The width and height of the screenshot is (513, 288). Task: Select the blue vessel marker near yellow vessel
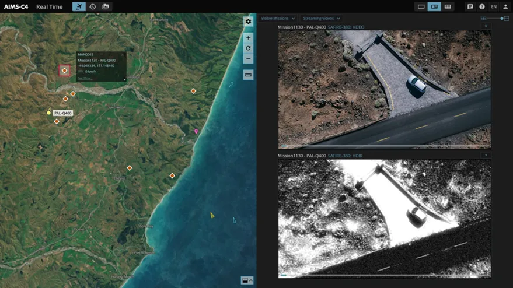[234, 220]
